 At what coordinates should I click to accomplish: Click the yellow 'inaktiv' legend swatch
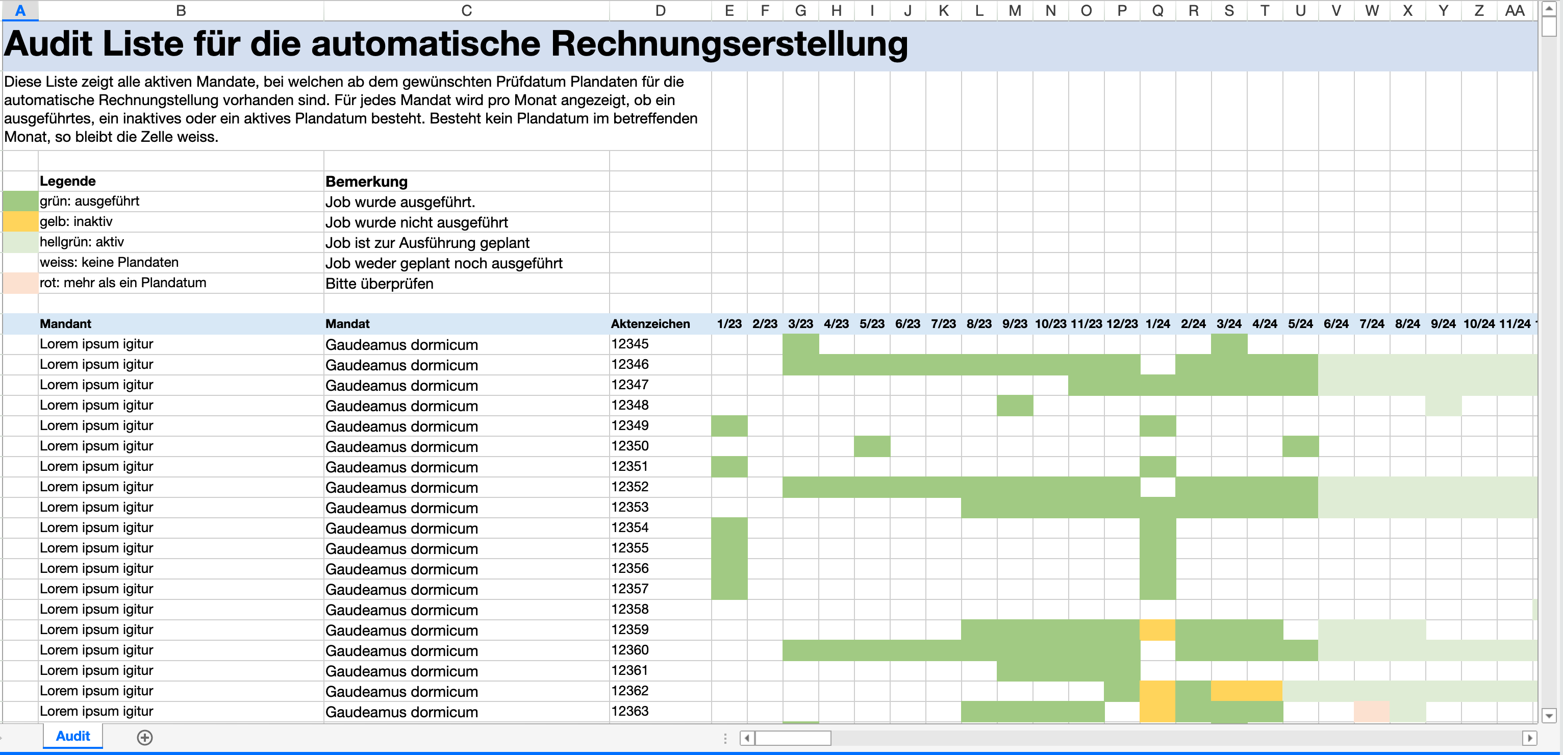(20, 221)
